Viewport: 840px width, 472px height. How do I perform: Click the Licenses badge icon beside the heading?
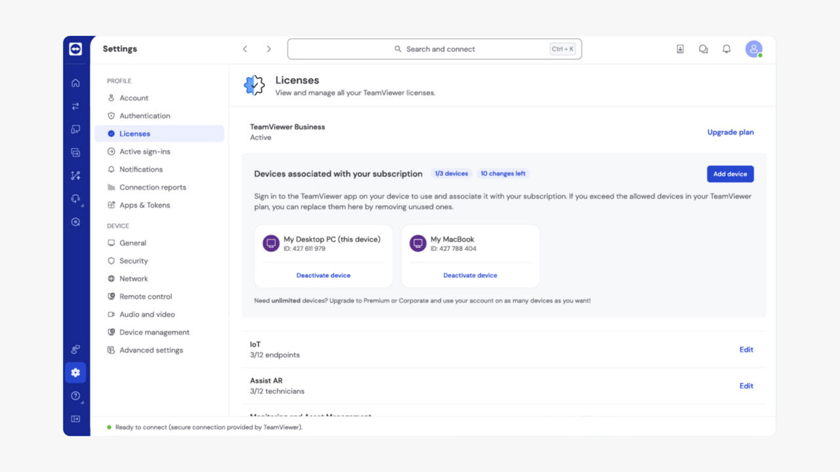[x=255, y=85]
